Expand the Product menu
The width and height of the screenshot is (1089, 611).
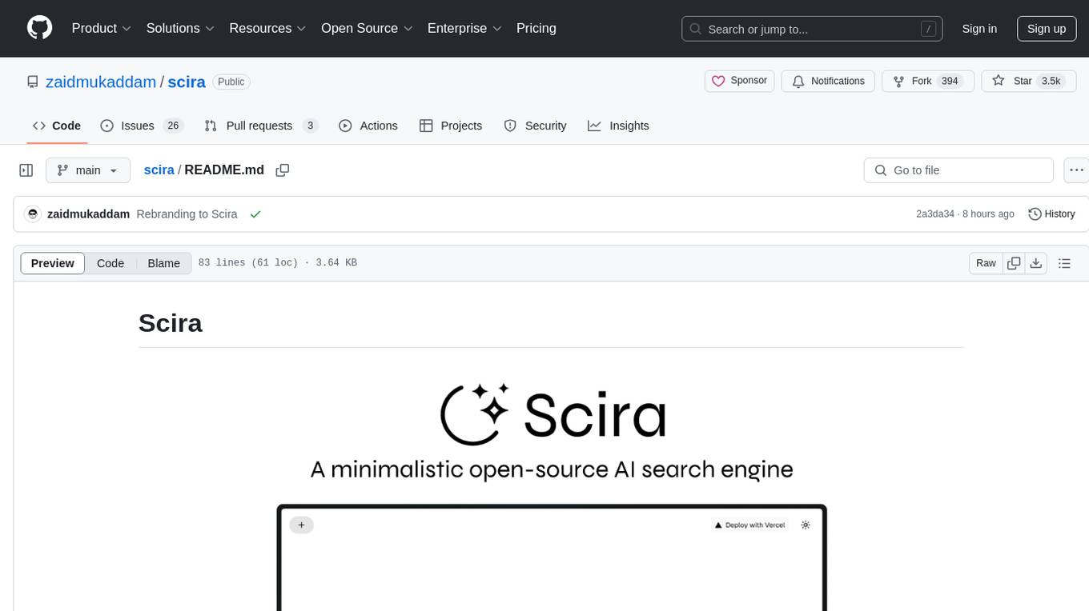click(102, 28)
